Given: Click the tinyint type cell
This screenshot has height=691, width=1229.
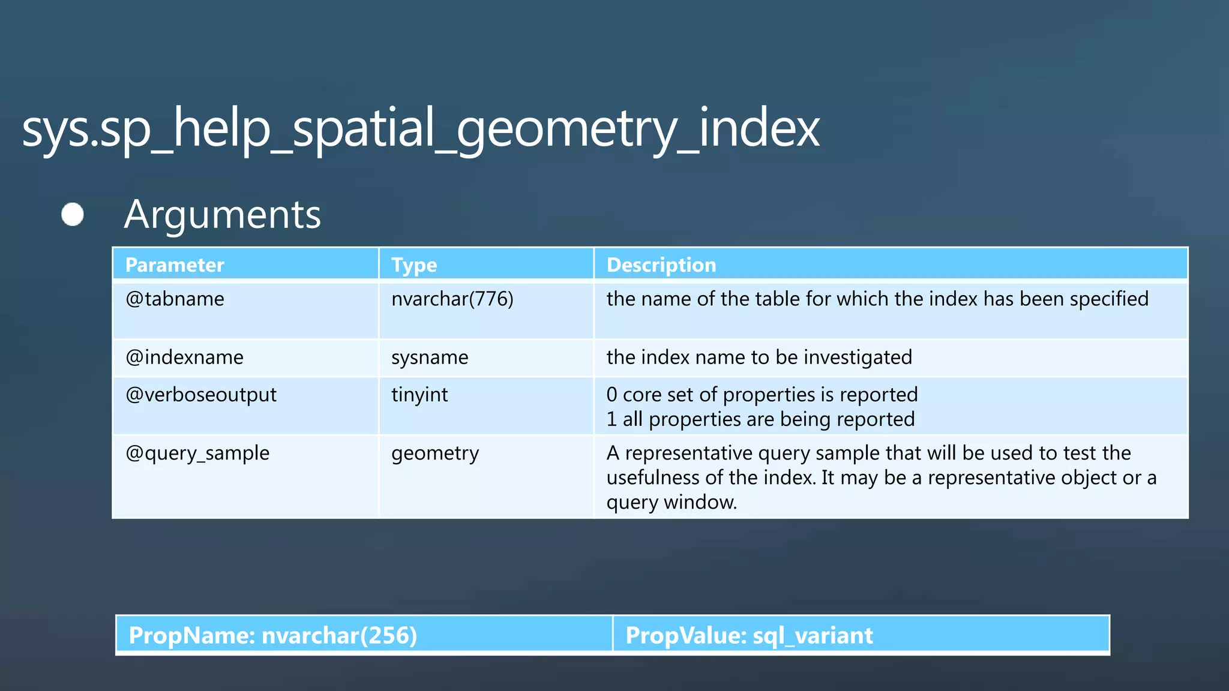Looking at the screenshot, I should [419, 395].
